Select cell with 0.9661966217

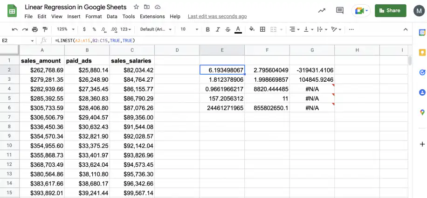click(x=222, y=89)
